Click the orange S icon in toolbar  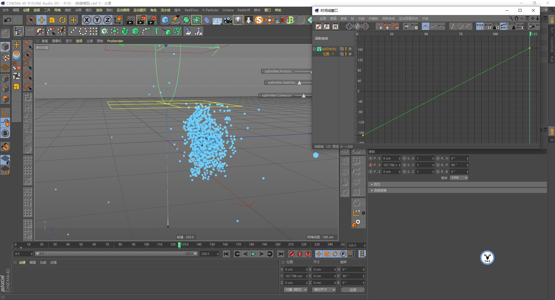(259, 20)
